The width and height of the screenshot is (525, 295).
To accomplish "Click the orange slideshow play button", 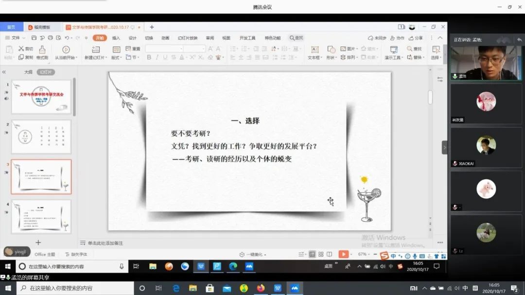I will [343, 254].
